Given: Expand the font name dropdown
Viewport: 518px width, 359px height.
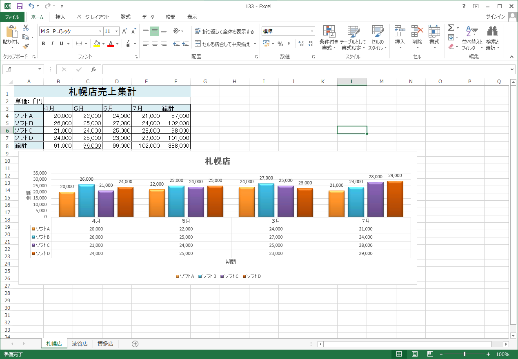Looking at the screenshot, I should [100, 31].
